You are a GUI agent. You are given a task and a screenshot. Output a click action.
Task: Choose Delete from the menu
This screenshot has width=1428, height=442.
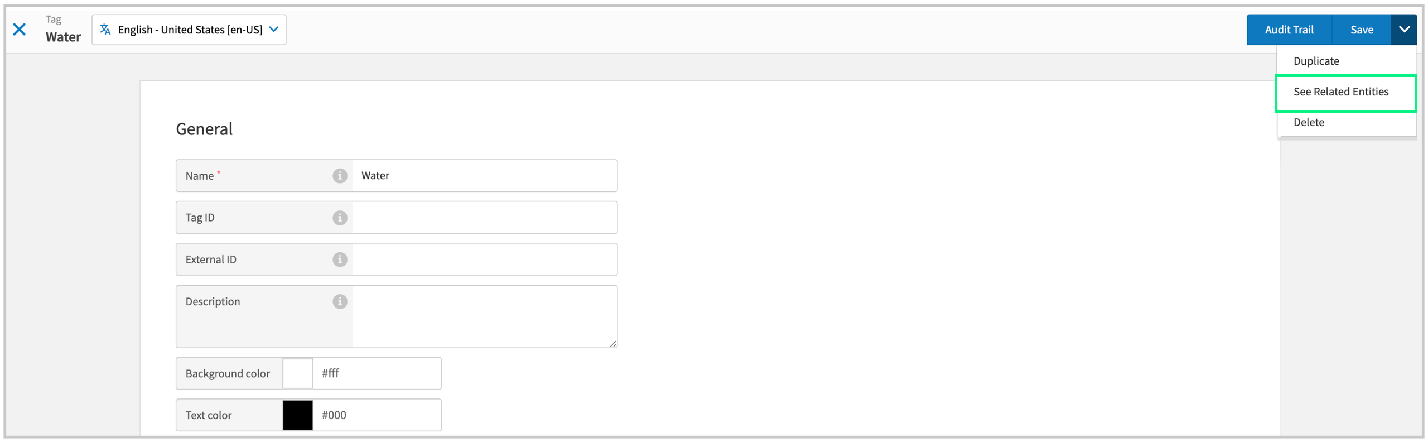(1309, 122)
